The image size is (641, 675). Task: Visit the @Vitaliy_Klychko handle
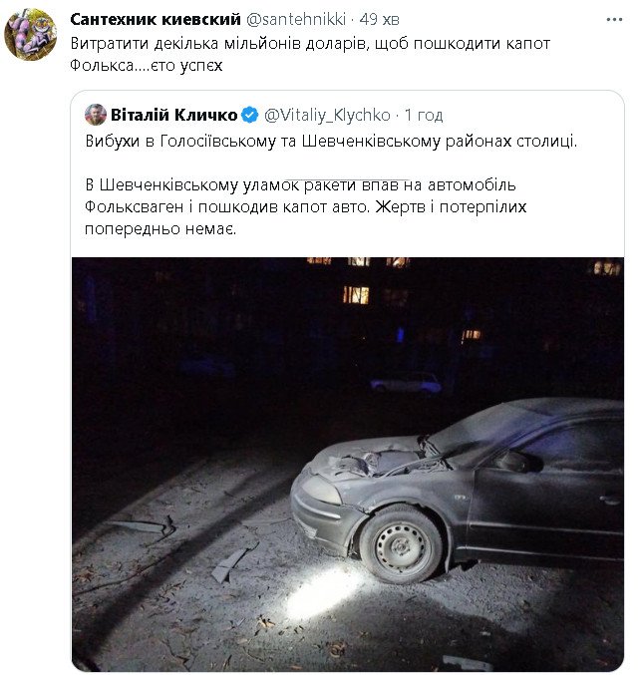click(x=327, y=115)
